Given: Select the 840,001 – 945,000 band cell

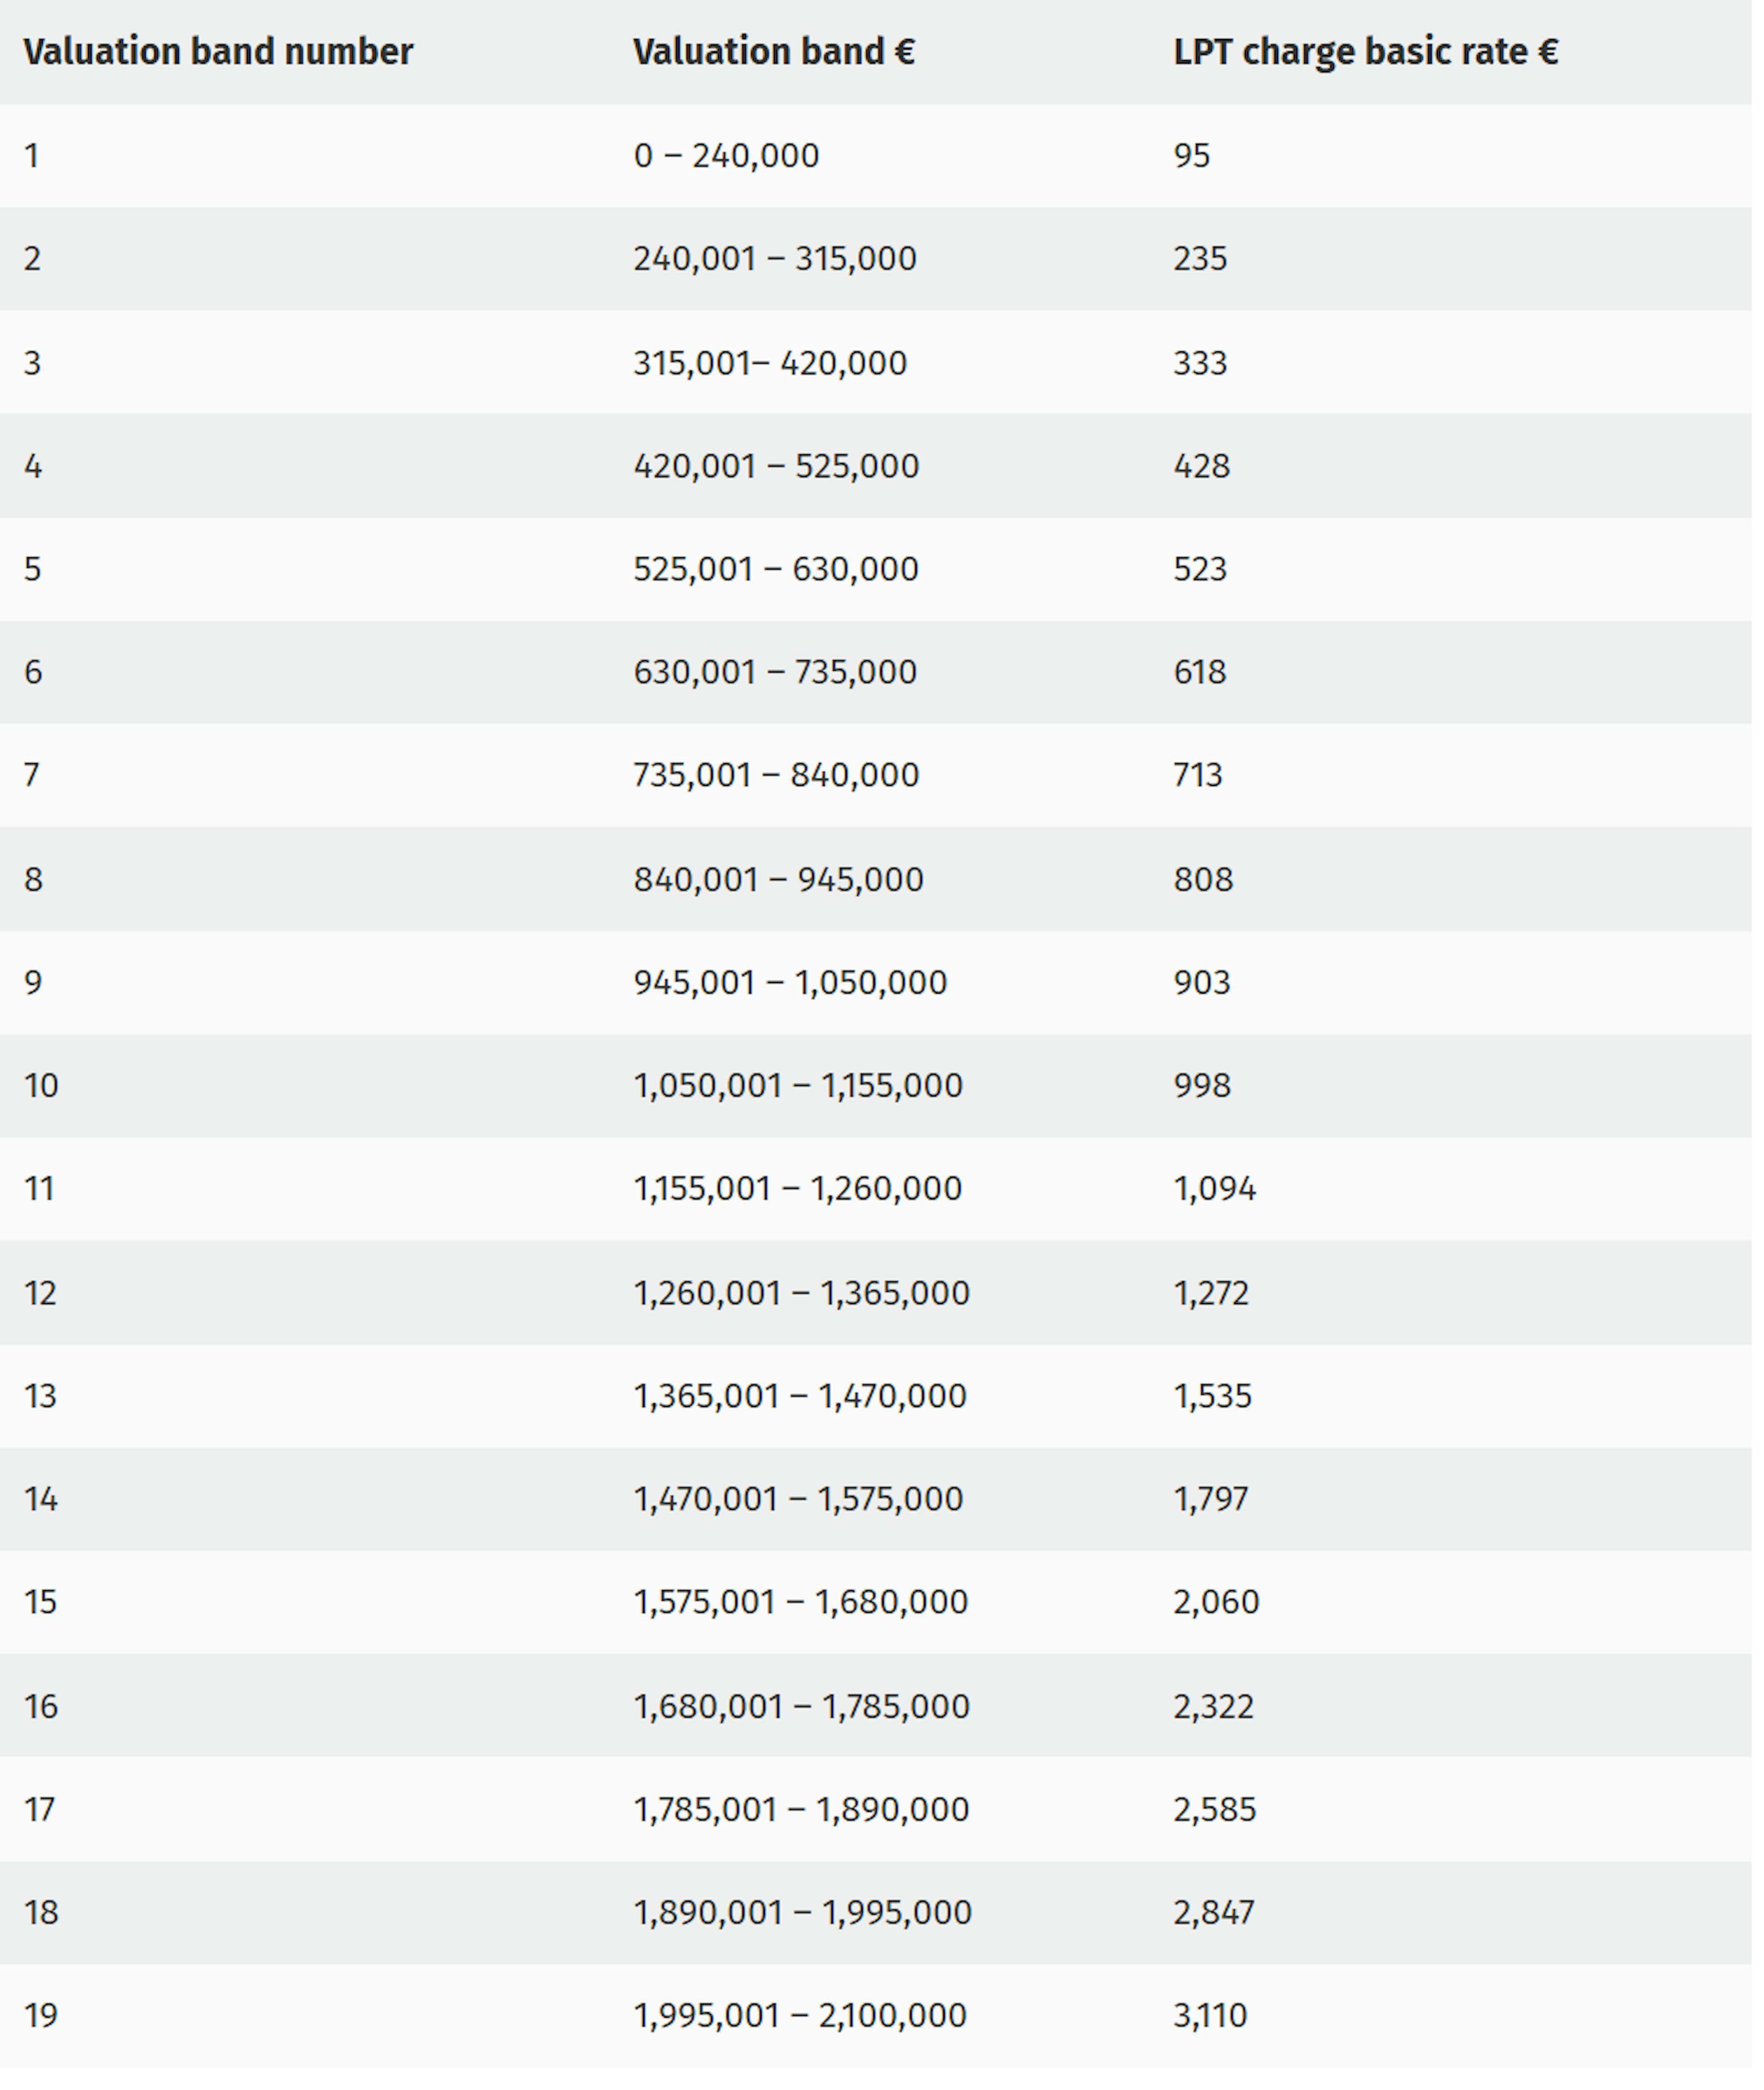Looking at the screenshot, I should 779,880.
